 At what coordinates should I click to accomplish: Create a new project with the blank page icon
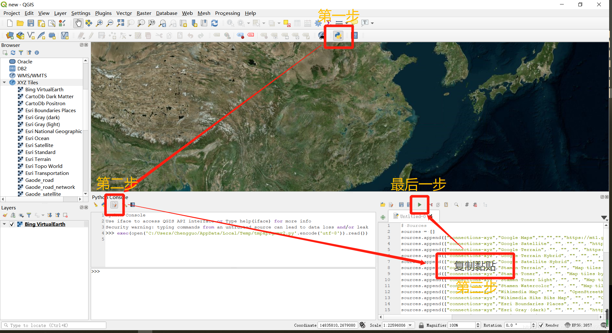[x=10, y=23]
